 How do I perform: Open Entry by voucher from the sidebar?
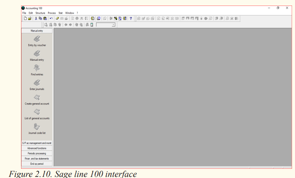pyautogui.click(x=37, y=41)
